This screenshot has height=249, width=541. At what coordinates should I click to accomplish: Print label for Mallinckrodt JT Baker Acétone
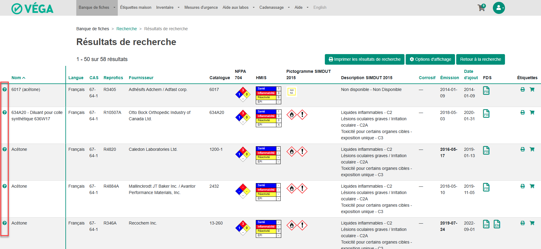tap(523, 186)
